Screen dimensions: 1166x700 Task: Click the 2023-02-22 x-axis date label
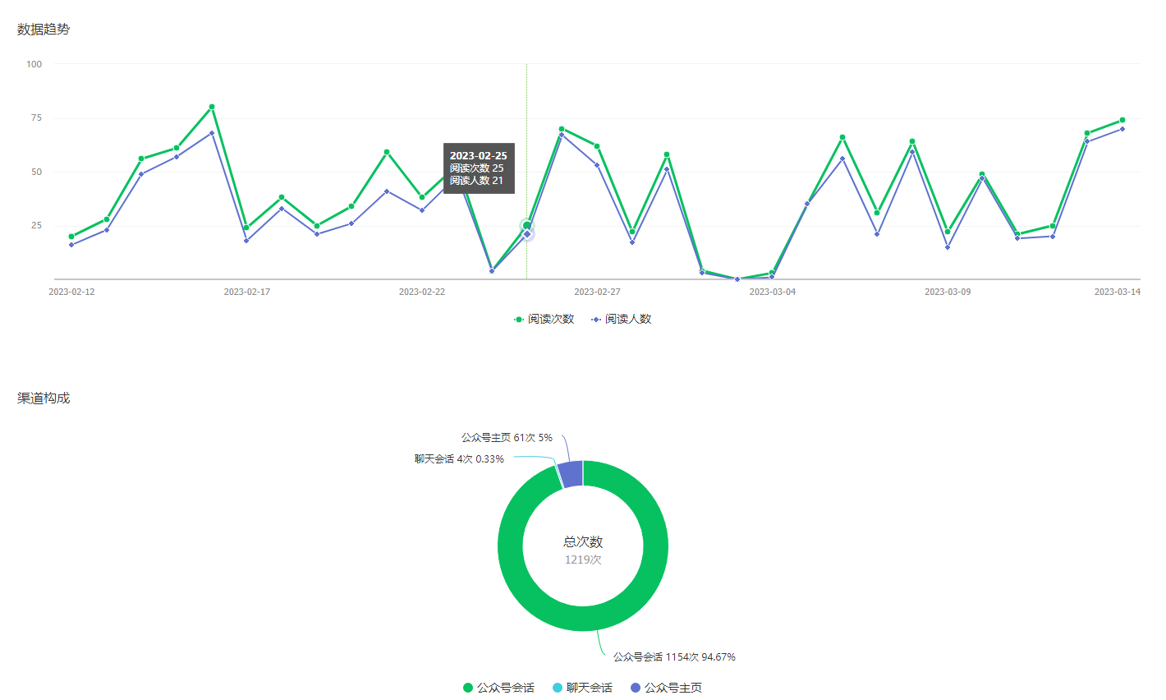422,292
